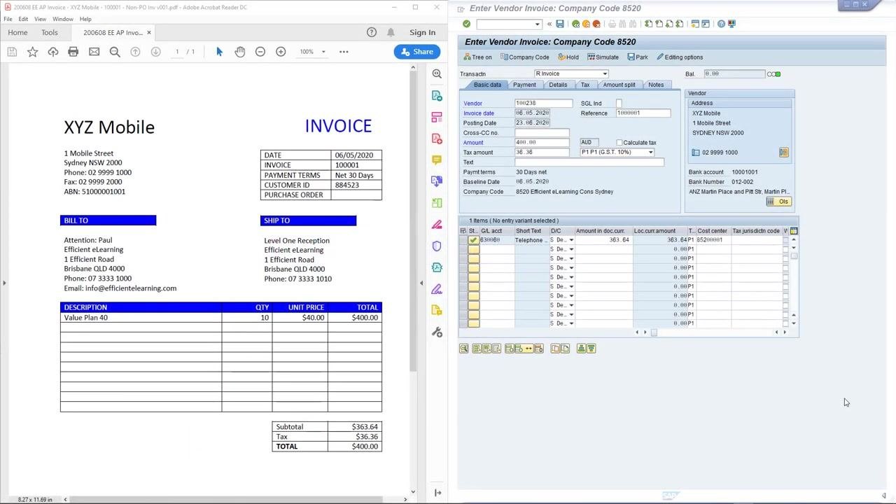Image resolution: width=896 pixels, height=504 pixels.
Task: Open Acrobat More Tools wrench icon
Action: tap(437, 332)
